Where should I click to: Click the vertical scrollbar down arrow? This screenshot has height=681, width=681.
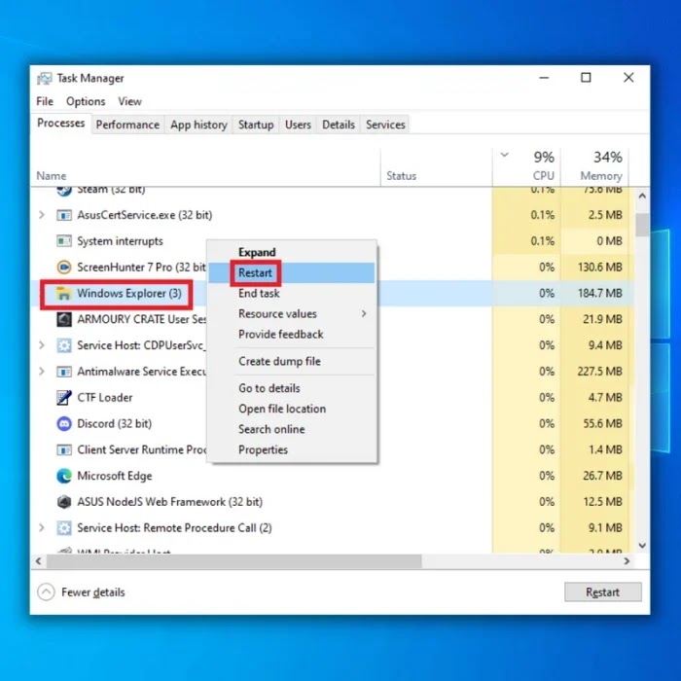tap(642, 546)
